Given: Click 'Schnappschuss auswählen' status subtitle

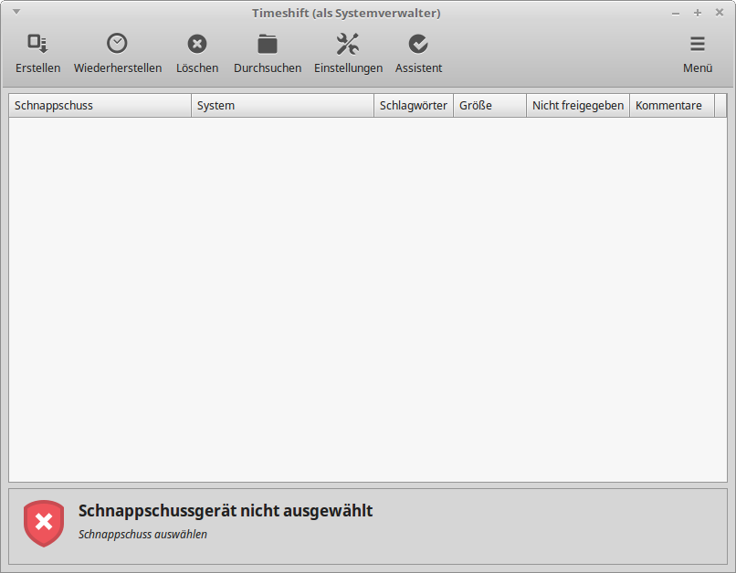Looking at the screenshot, I should tap(142, 534).
